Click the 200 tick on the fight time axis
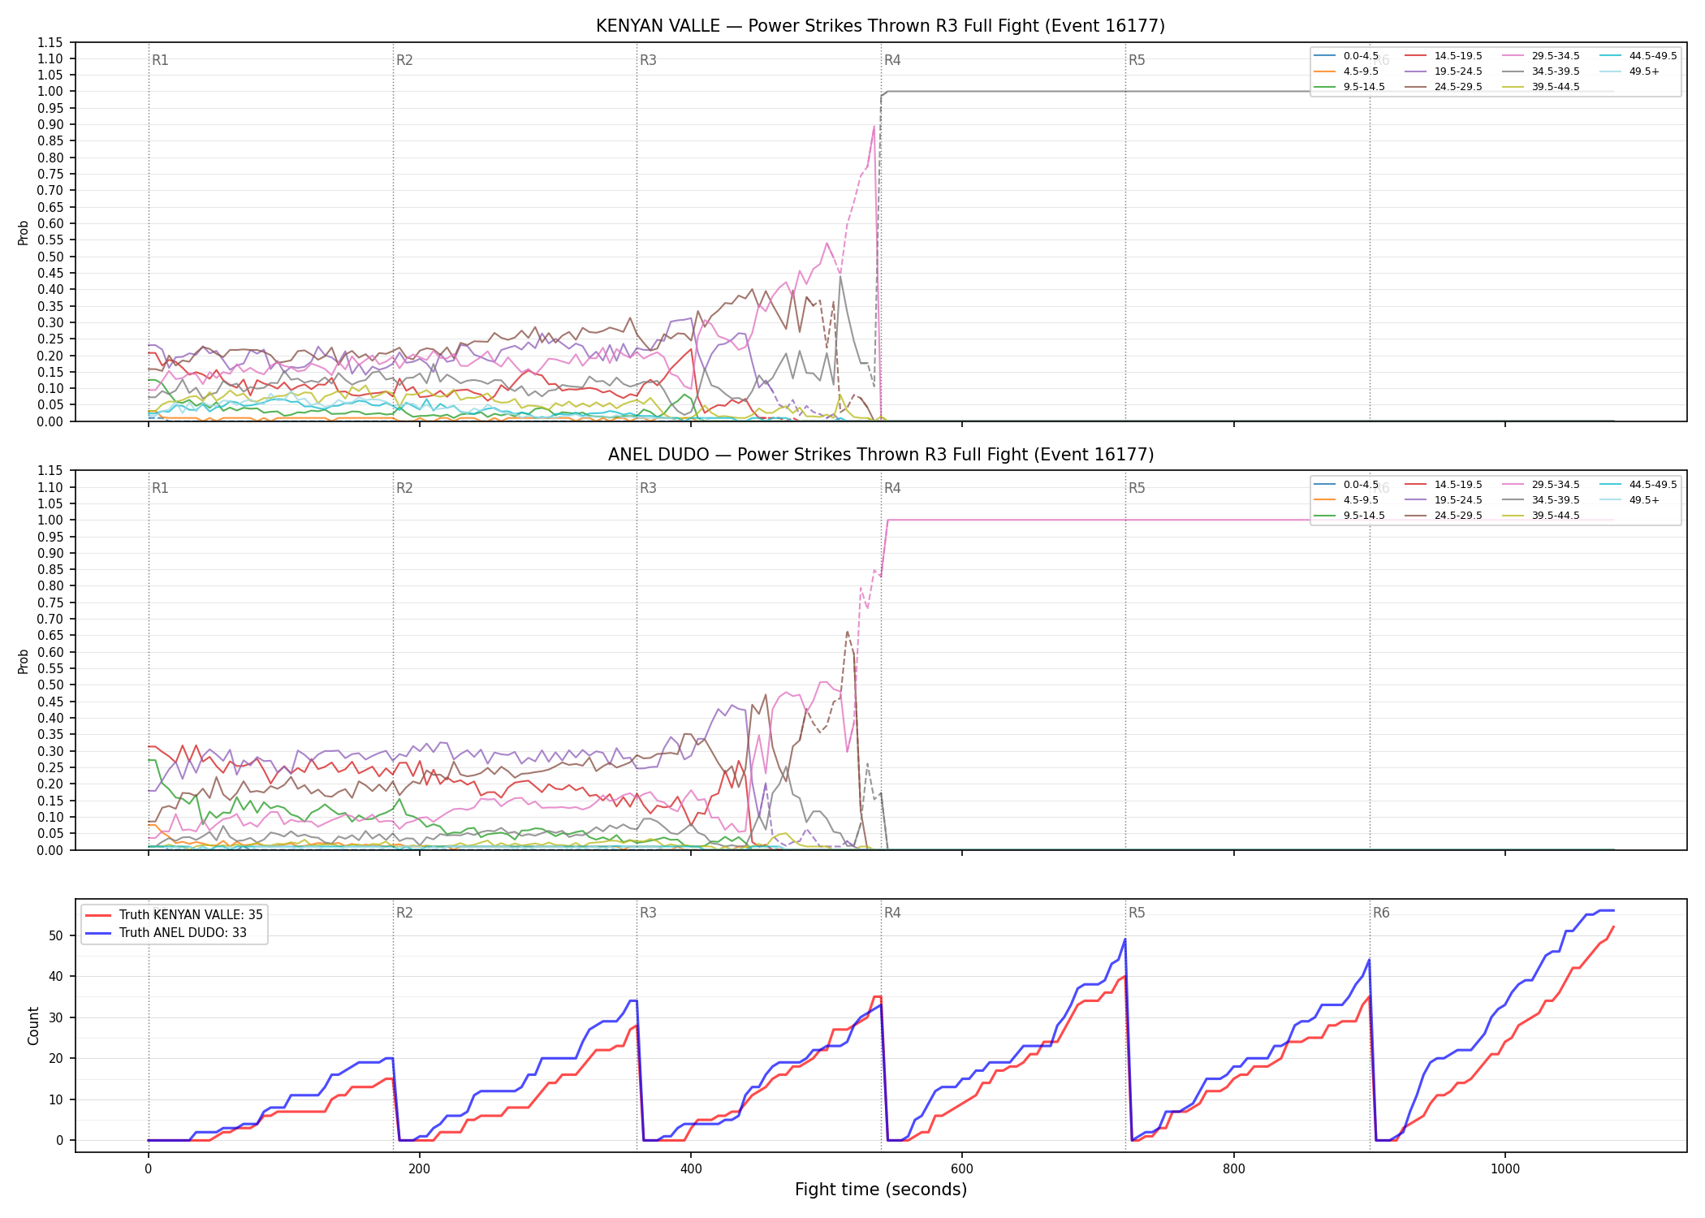1705x1218 pixels. point(419,1168)
